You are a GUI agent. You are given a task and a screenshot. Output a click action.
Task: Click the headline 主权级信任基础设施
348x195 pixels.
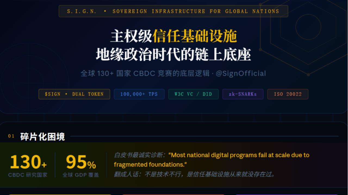[173, 36]
